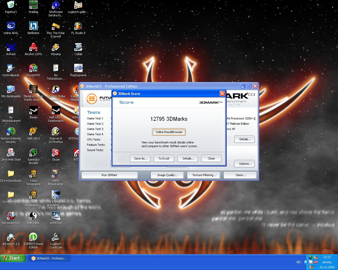Launch StatBar desktop shortcut

coord(33,7)
